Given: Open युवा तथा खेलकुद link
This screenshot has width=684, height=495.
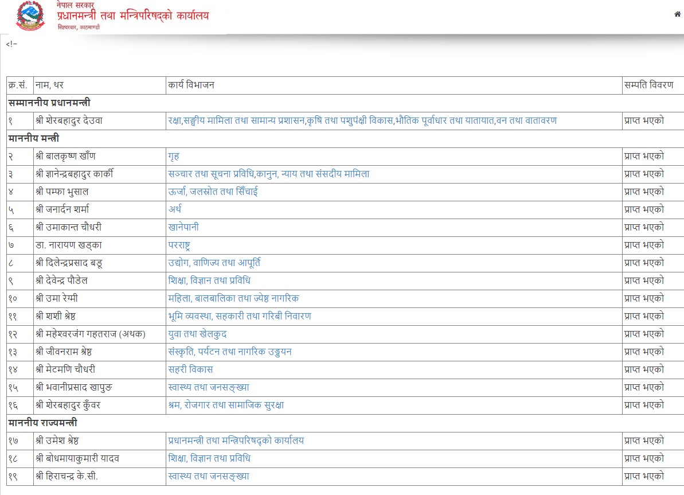Looking at the screenshot, I should pos(197,334).
